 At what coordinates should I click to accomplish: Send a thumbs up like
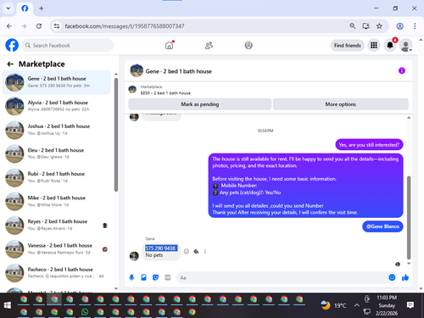coord(405,277)
